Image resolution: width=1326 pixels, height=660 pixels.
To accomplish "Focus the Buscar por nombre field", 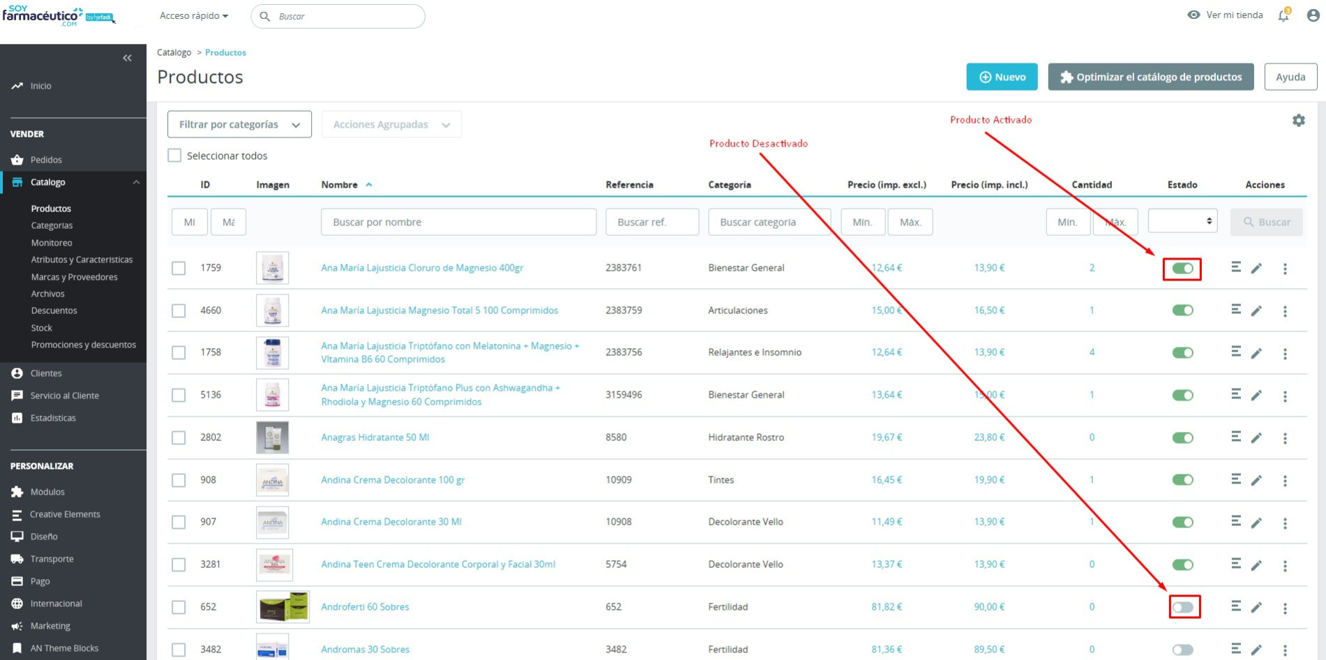I will coord(458,222).
